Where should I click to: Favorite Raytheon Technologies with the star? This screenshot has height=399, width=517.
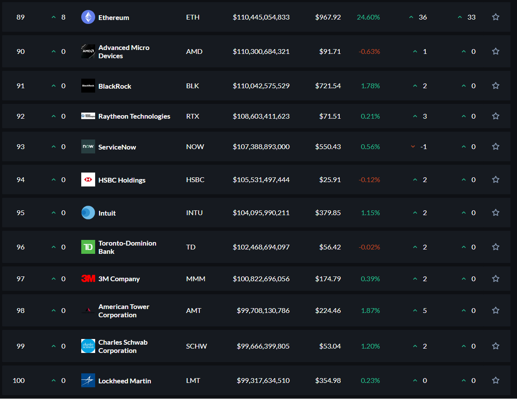(496, 116)
